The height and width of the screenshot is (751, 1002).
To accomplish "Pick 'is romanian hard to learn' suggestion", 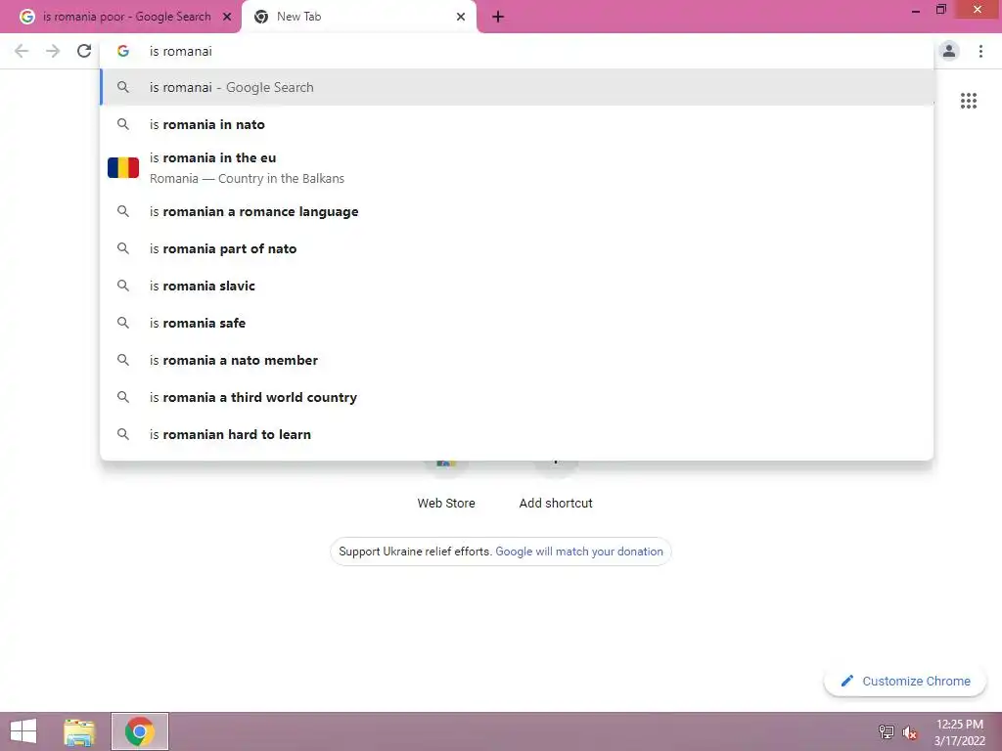I will tap(517, 434).
